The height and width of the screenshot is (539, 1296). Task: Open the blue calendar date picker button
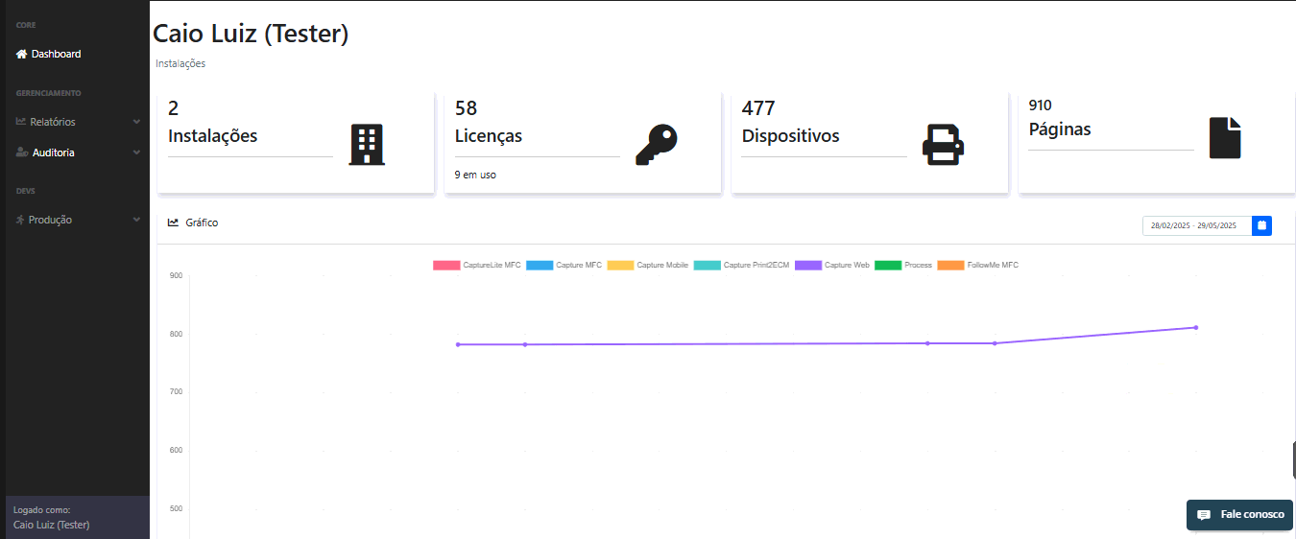point(1261,225)
